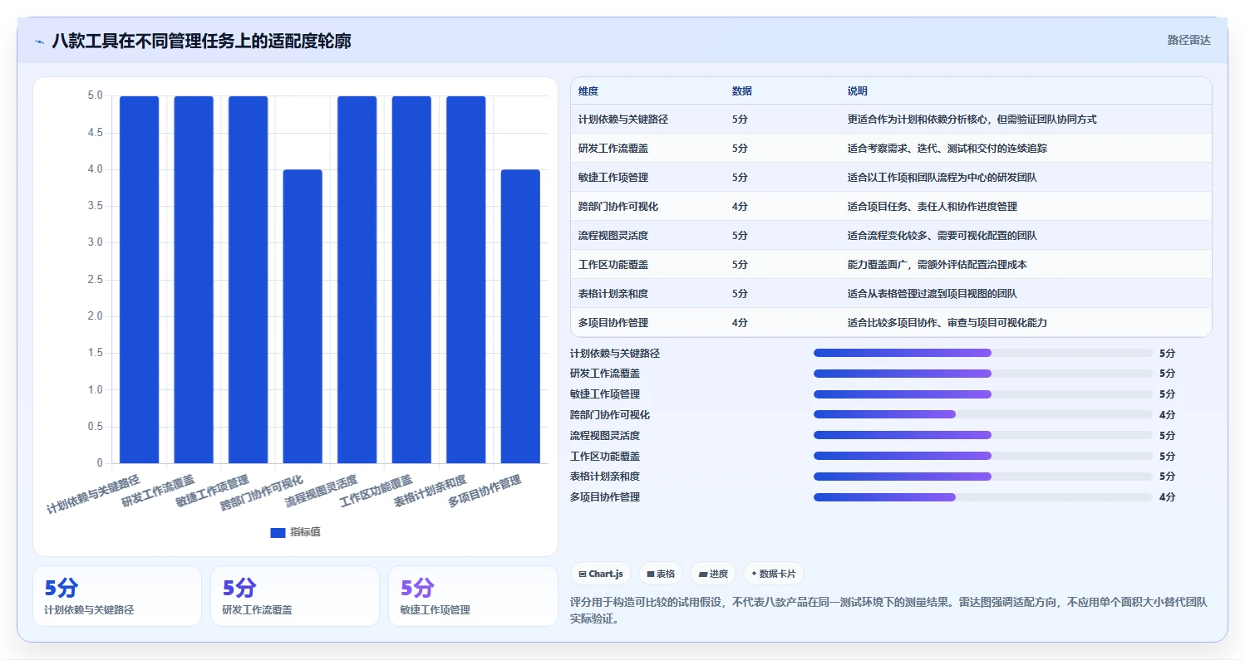Click the 计划依赖与关键路径 progress bar
The height and width of the screenshot is (660, 1245).
[983, 353]
